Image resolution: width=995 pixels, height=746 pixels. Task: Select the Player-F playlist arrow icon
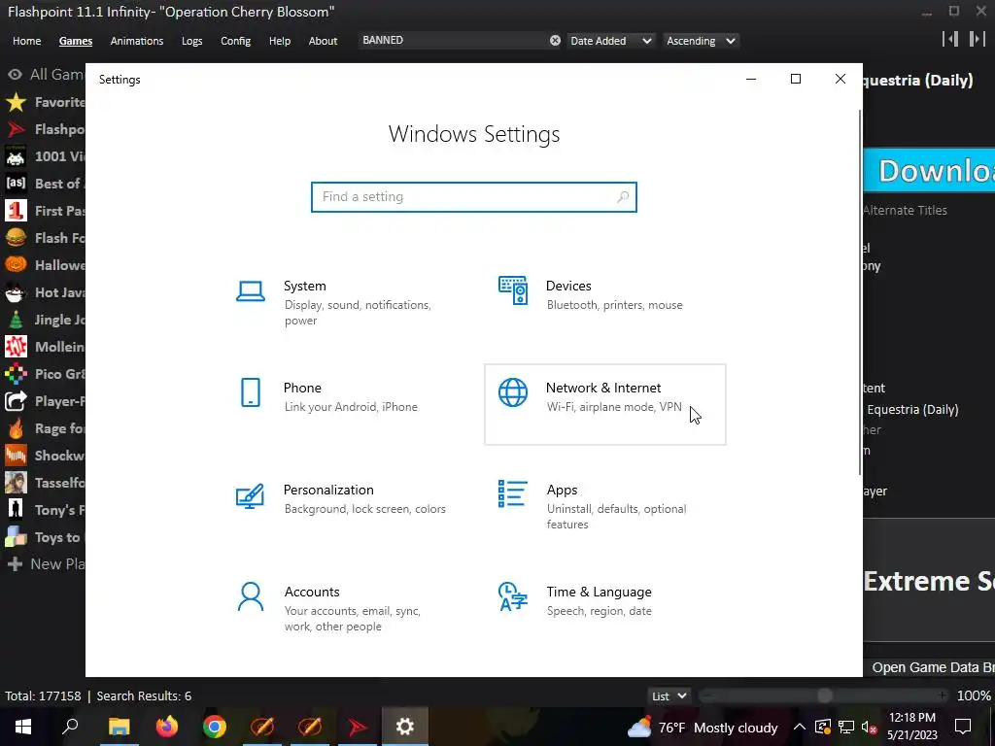(x=16, y=401)
